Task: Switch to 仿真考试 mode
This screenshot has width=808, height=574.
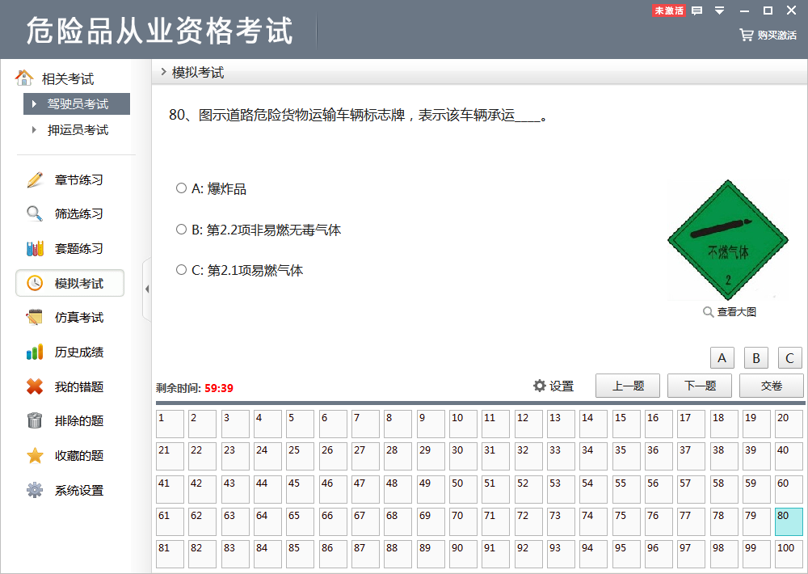Action: pos(69,317)
